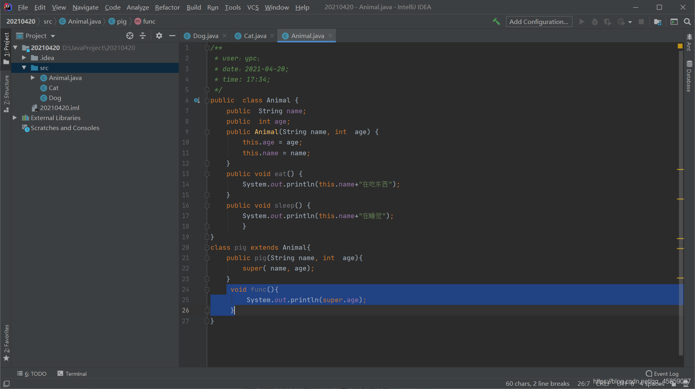Toggle the Database side panel

click(689, 76)
